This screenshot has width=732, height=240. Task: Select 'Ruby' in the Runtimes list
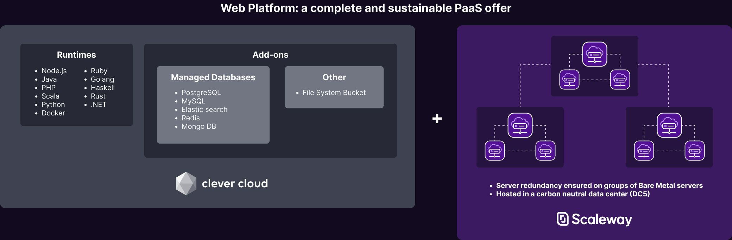pyautogui.click(x=99, y=71)
